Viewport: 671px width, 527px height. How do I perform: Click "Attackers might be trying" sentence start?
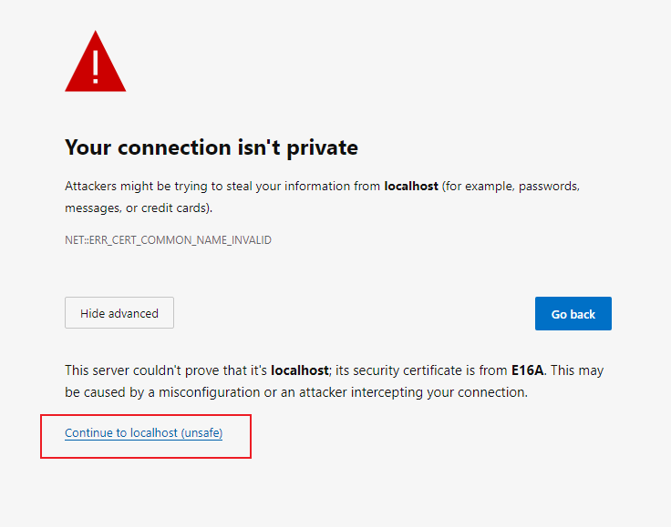click(128, 186)
